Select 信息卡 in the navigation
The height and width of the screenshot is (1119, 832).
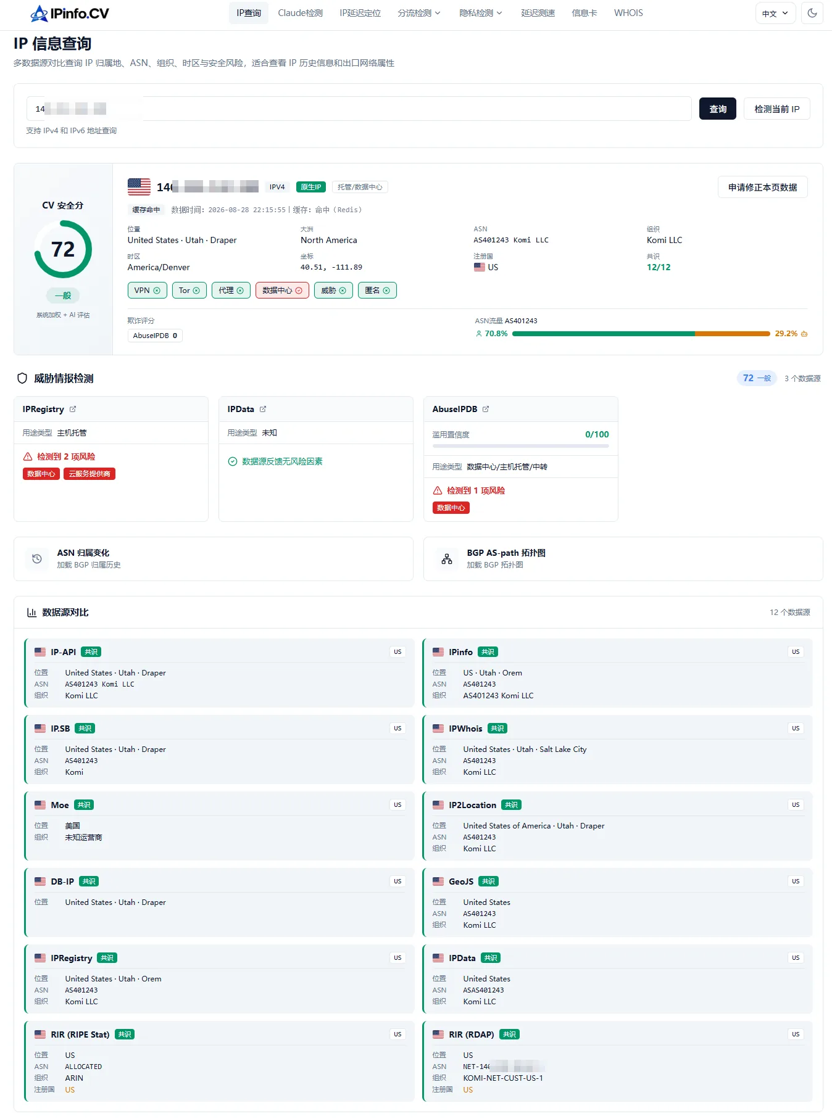584,13
